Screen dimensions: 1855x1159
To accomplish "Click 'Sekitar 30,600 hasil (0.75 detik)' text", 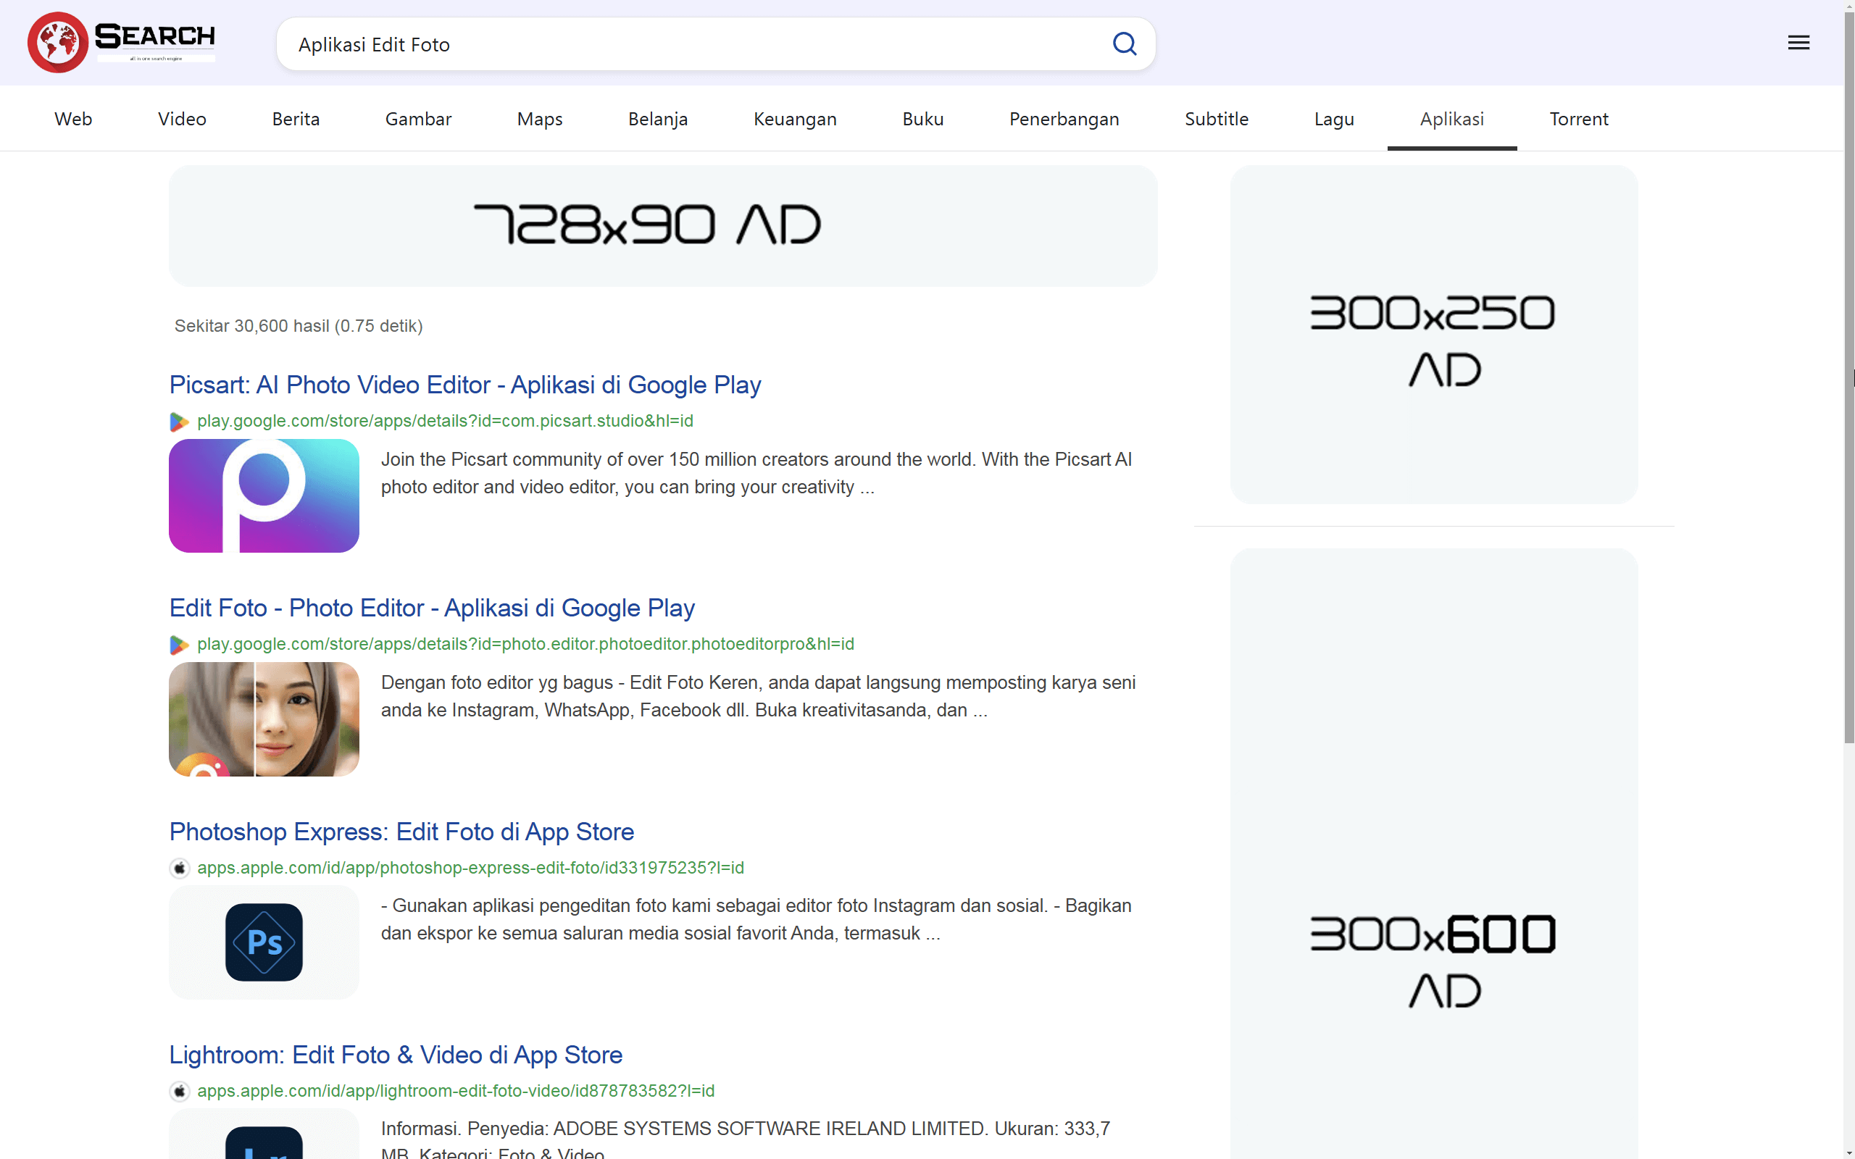I will click(299, 326).
